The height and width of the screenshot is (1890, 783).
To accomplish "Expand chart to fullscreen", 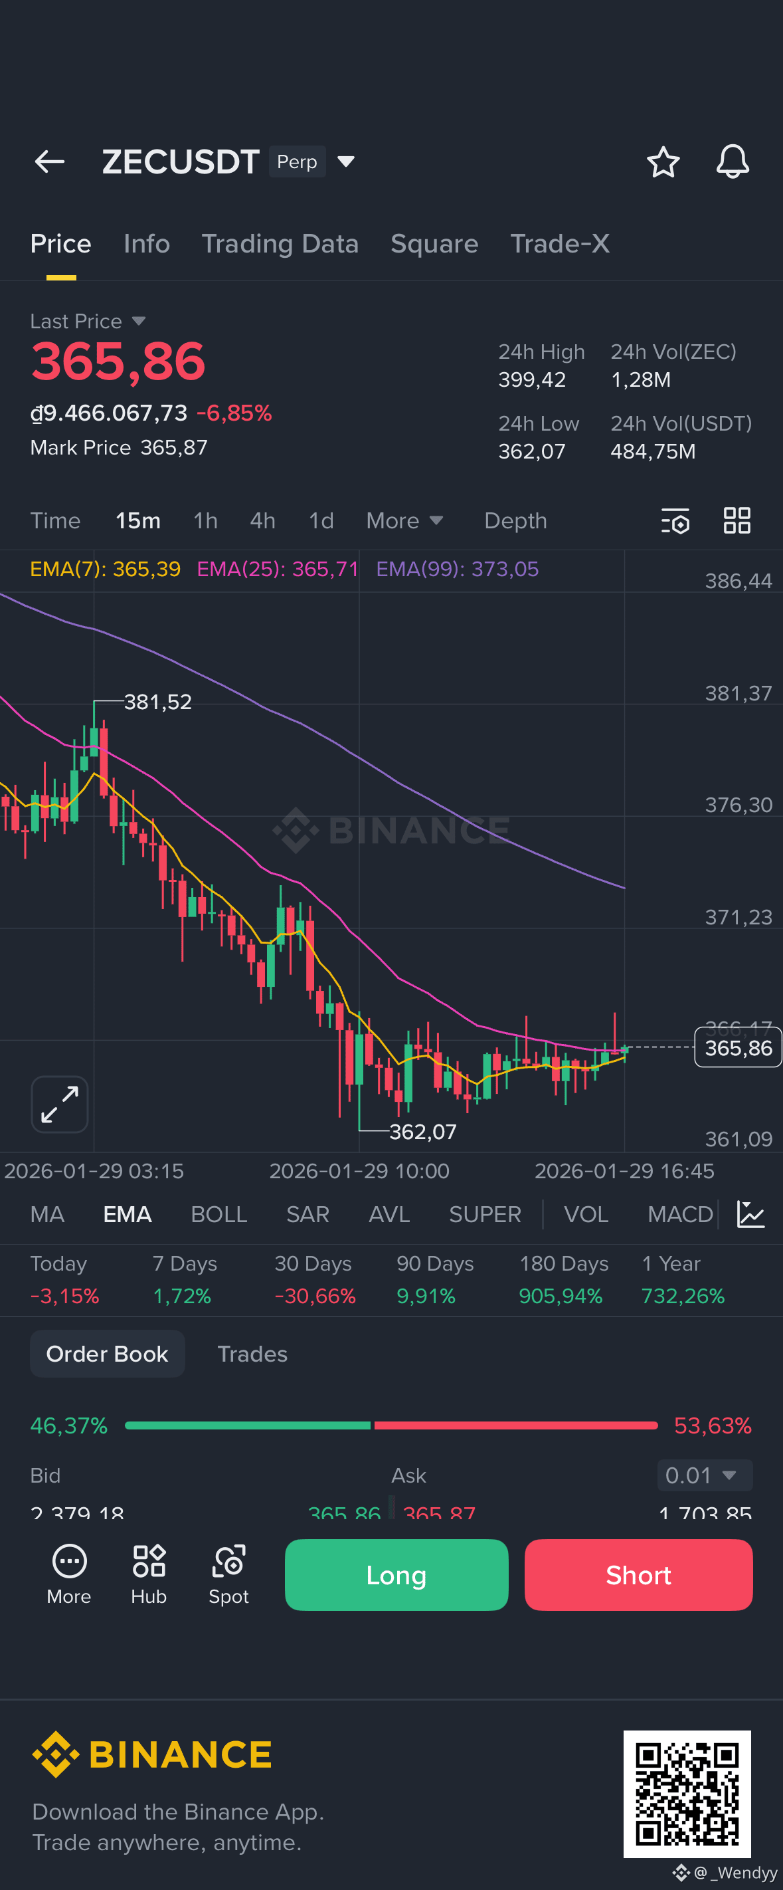I will tap(59, 1104).
